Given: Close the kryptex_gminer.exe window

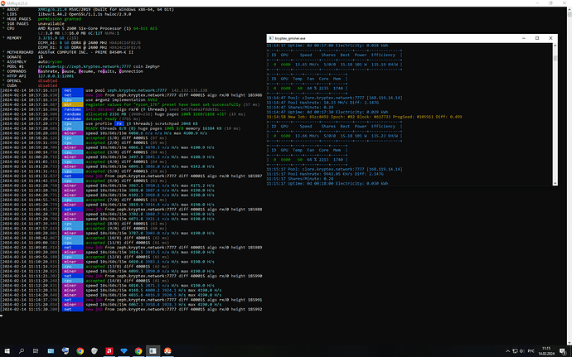Looking at the screenshot, I should click(550, 38).
